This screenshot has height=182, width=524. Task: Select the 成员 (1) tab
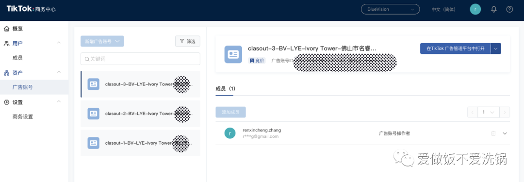(226, 89)
